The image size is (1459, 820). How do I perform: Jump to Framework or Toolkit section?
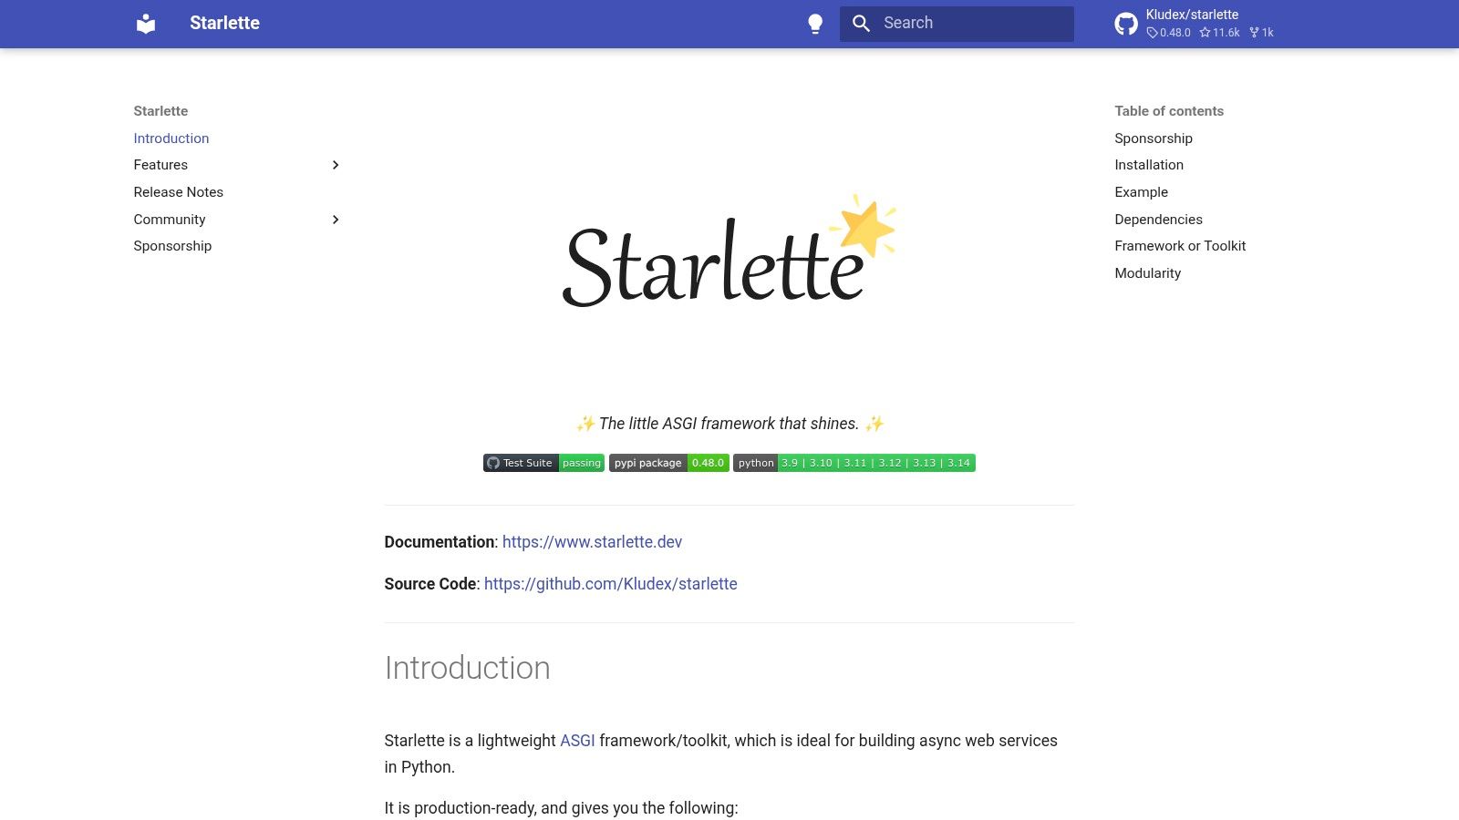pyautogui.click(x=1180, y=246)
